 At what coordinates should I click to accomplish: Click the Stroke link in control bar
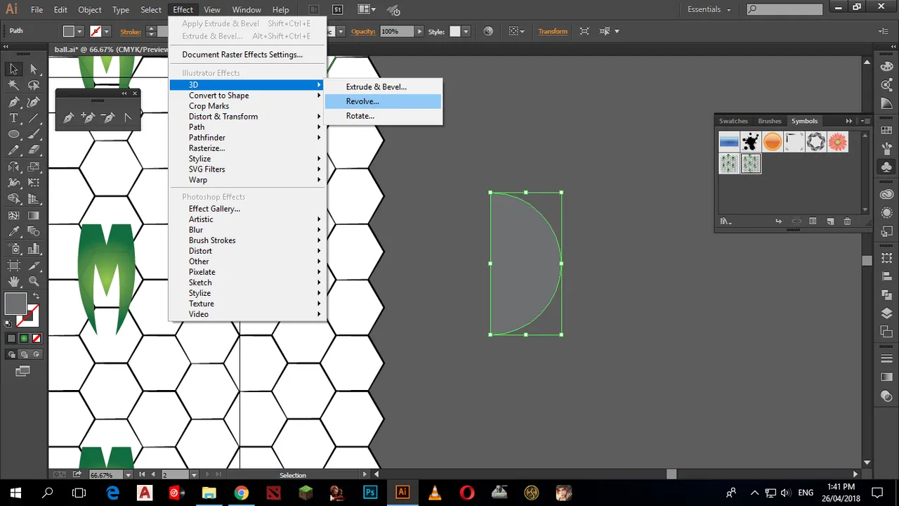131,32
